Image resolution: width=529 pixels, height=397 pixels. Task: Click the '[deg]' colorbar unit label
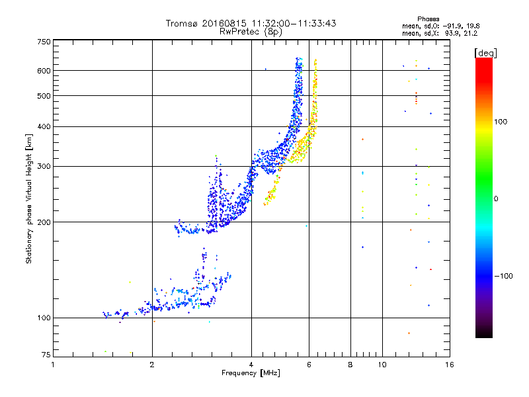(485, 53)
